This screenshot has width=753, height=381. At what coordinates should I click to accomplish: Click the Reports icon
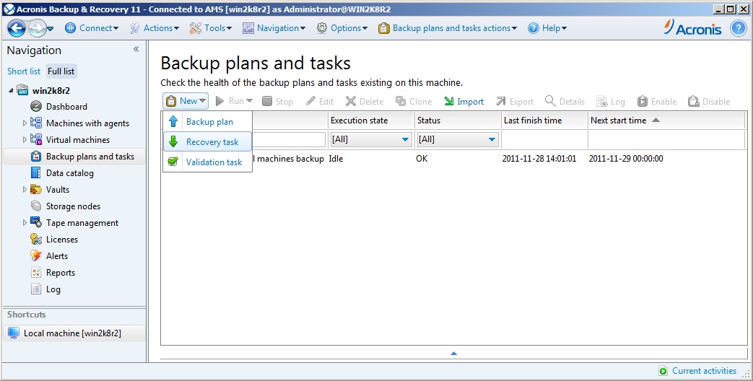click(36, 273)
